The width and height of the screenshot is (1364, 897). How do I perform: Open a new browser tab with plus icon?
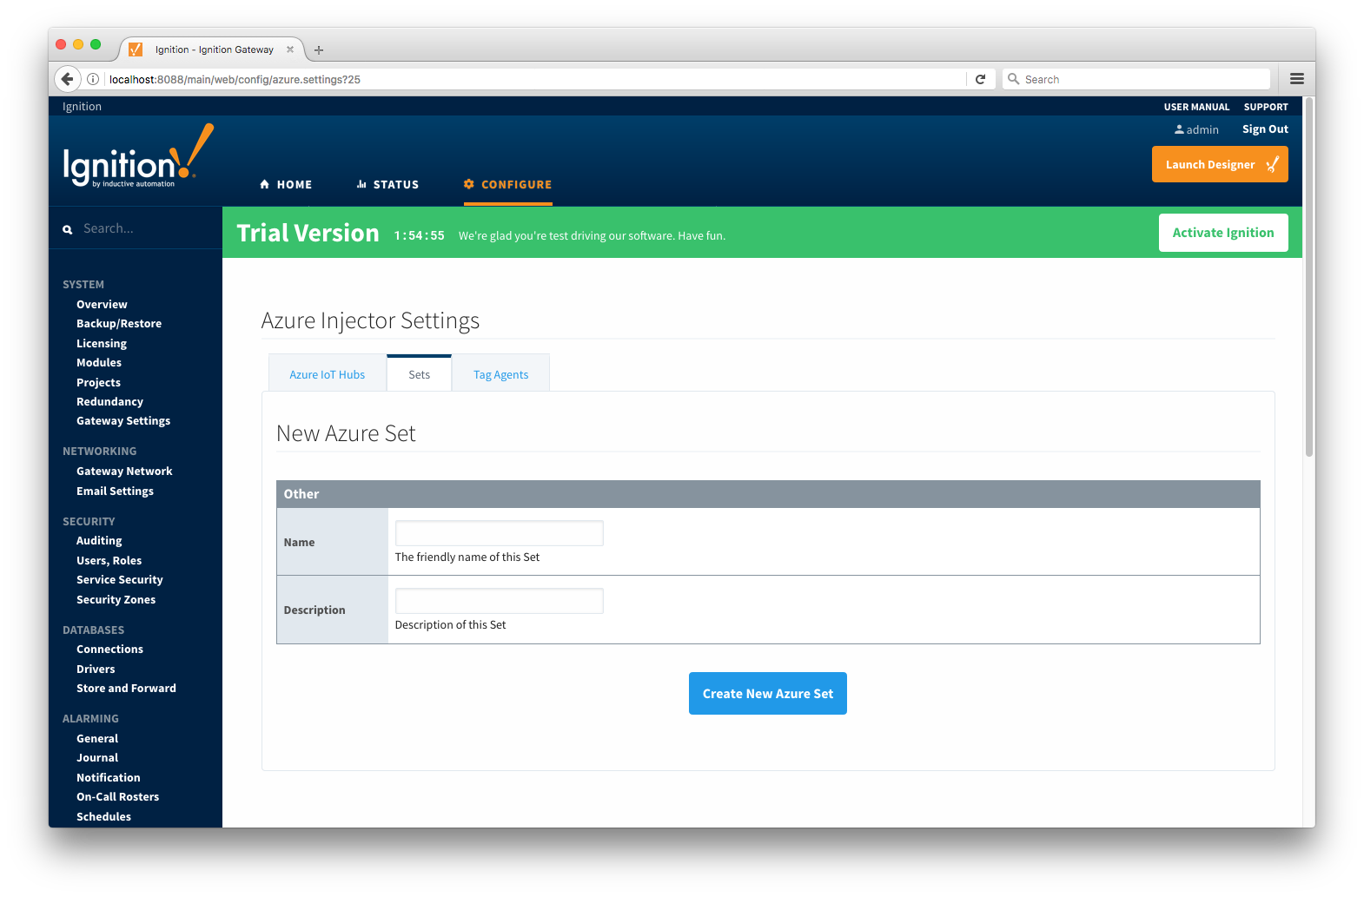[x=319, y=50]
